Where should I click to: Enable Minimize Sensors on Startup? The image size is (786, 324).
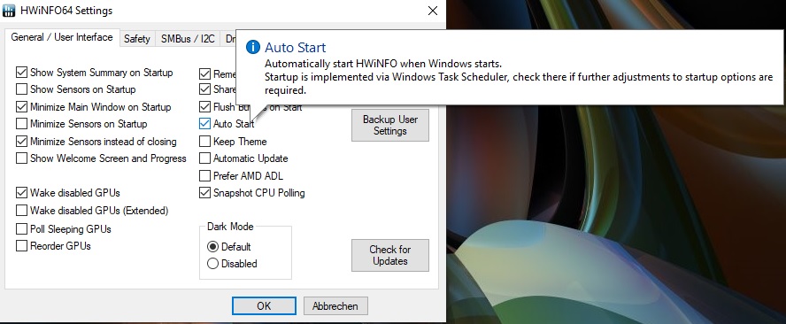coord(21,124)
